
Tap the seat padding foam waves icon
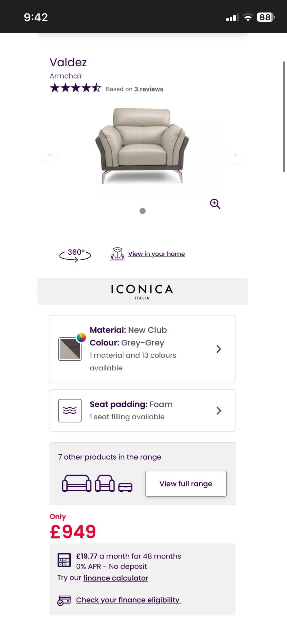[x=70, y=411]
